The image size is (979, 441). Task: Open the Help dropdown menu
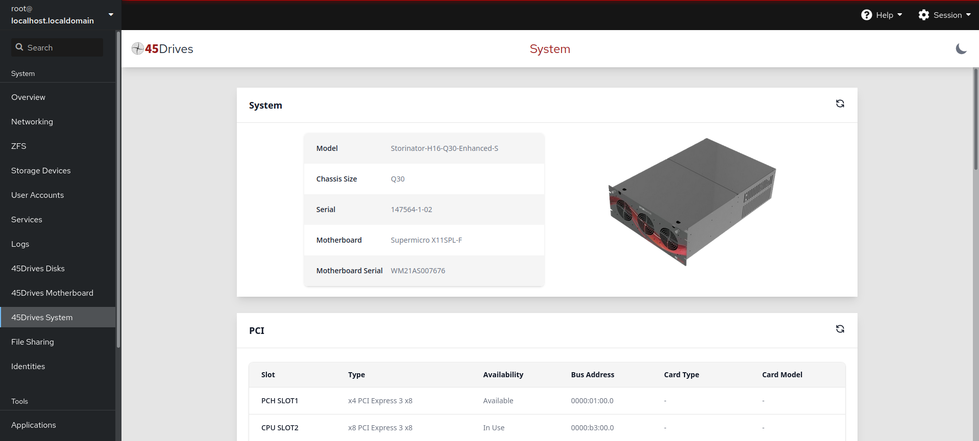tap(882, 15)
